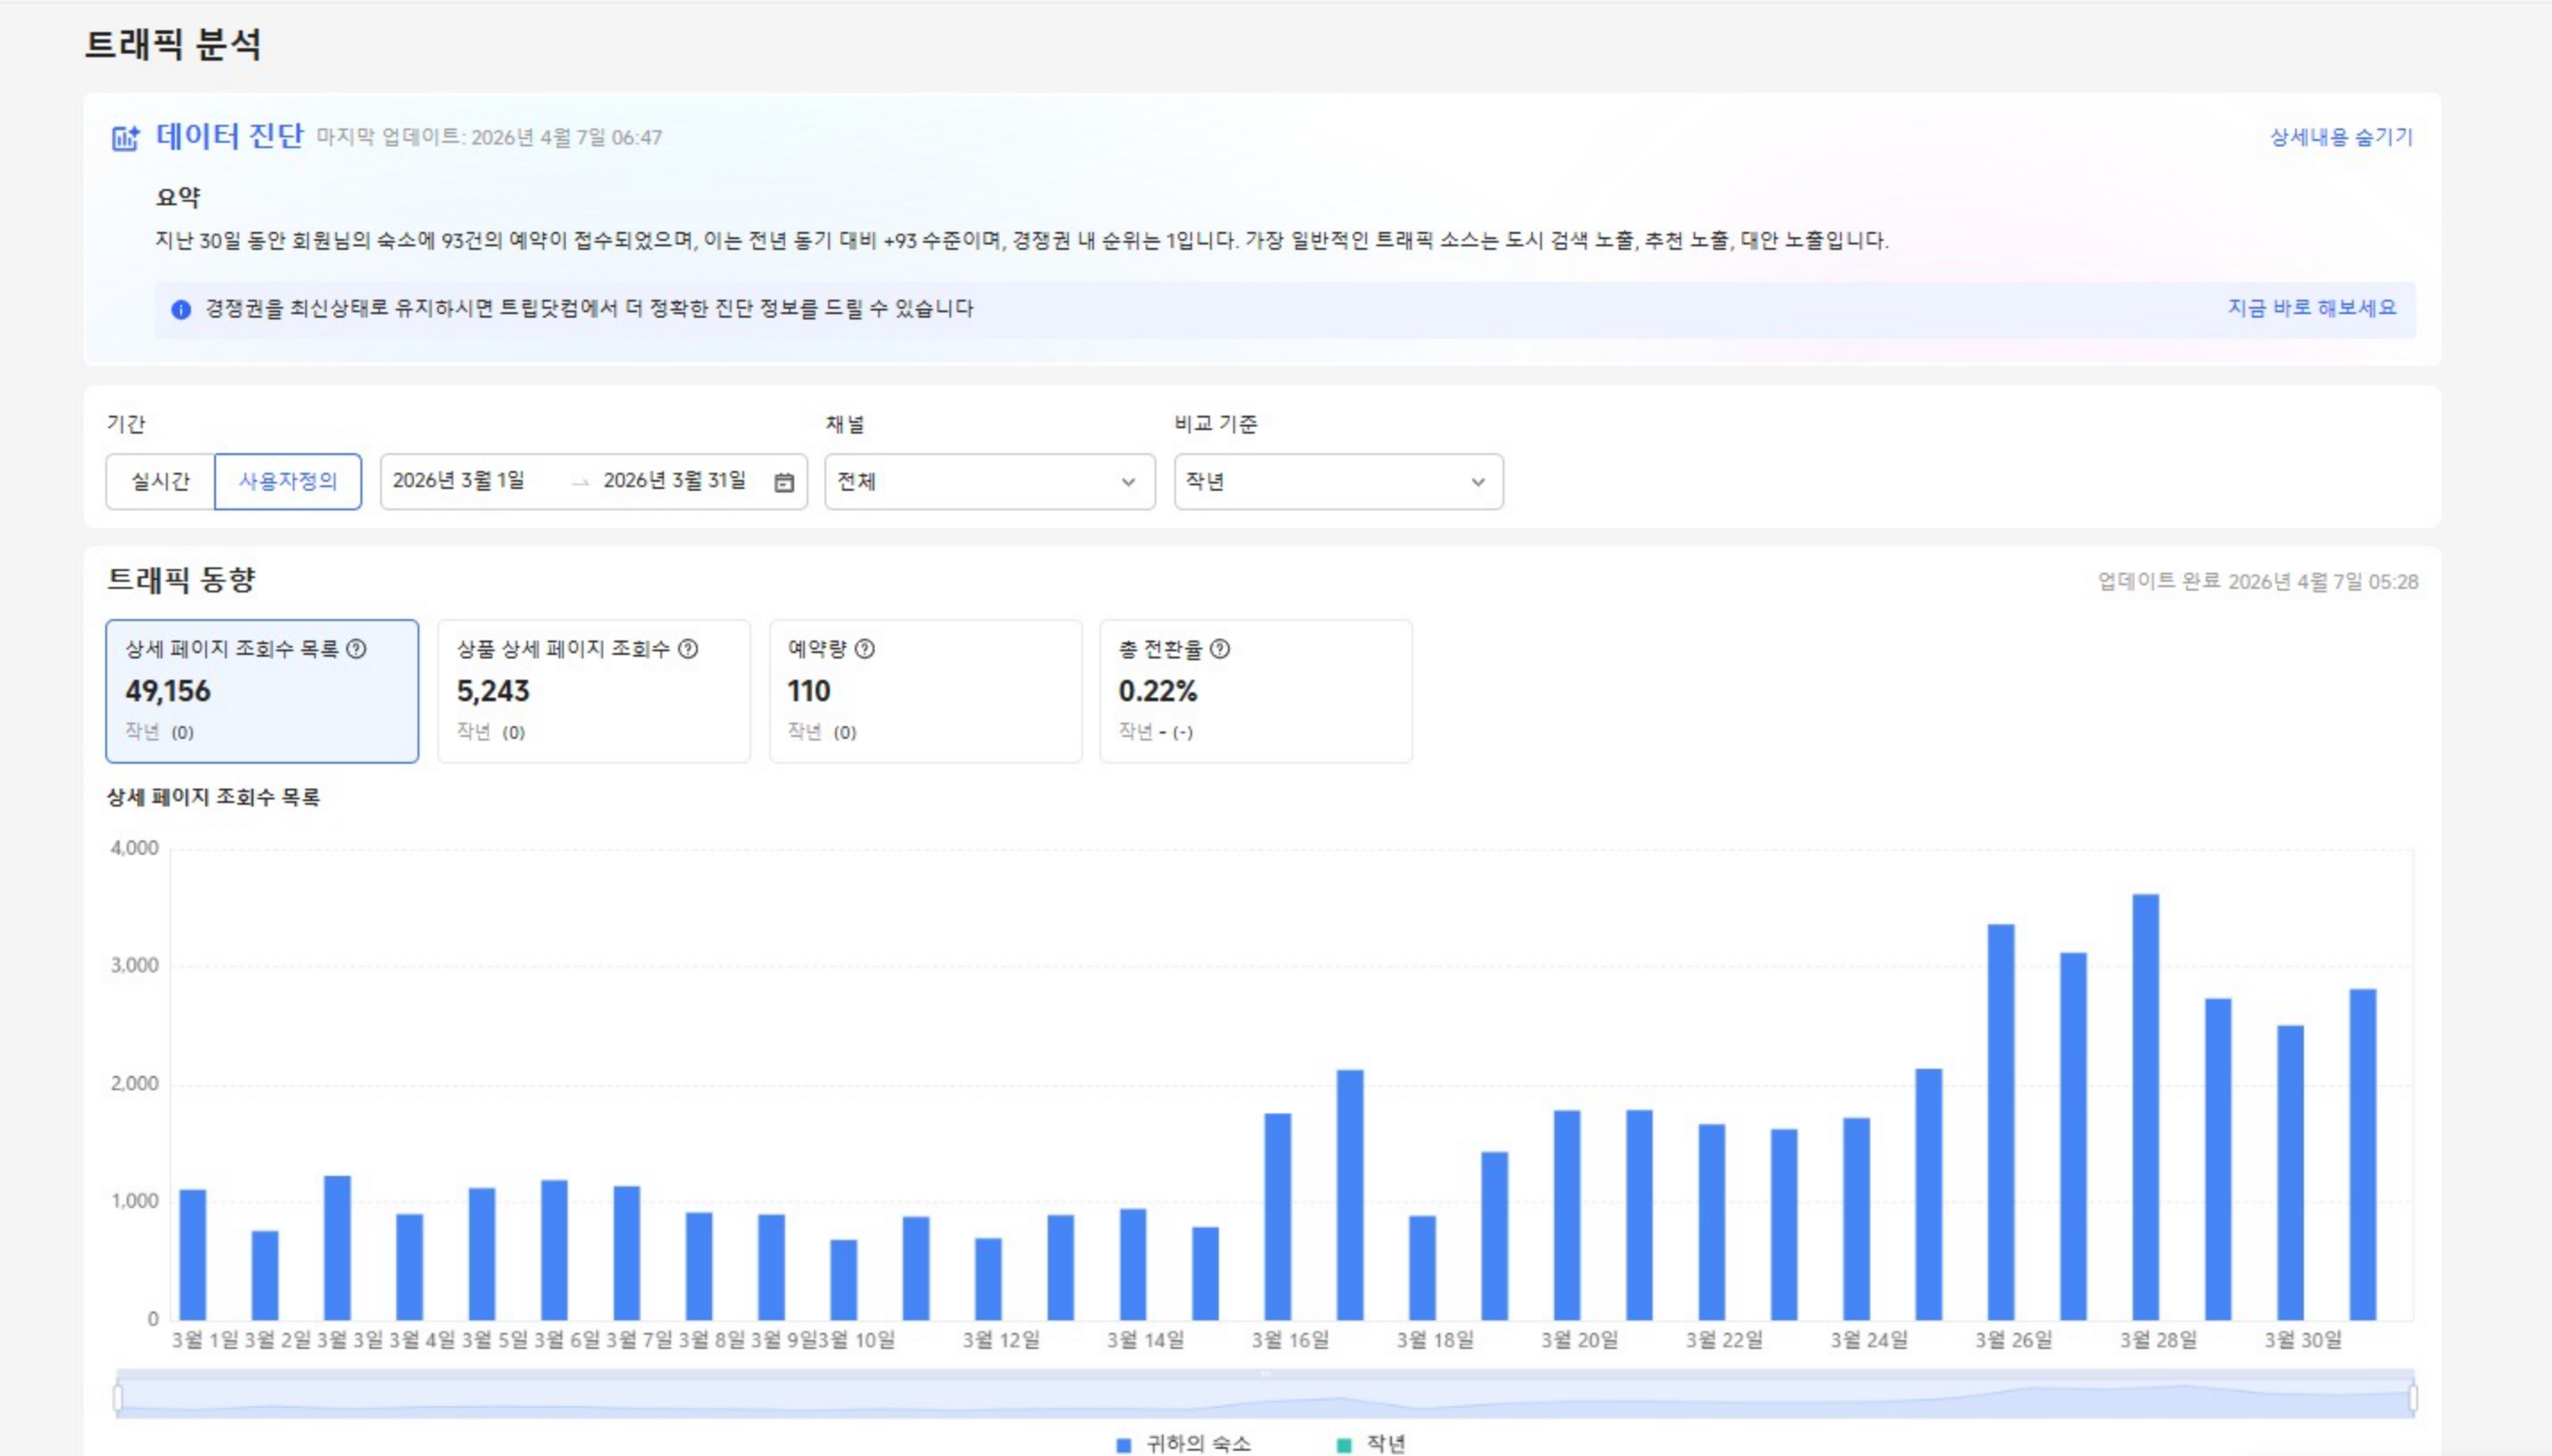Viewport: 2552px width, 1456px height.
Task: Select the 상품 상세 페이지 조회수 metric card
Action: coord(594,691)
